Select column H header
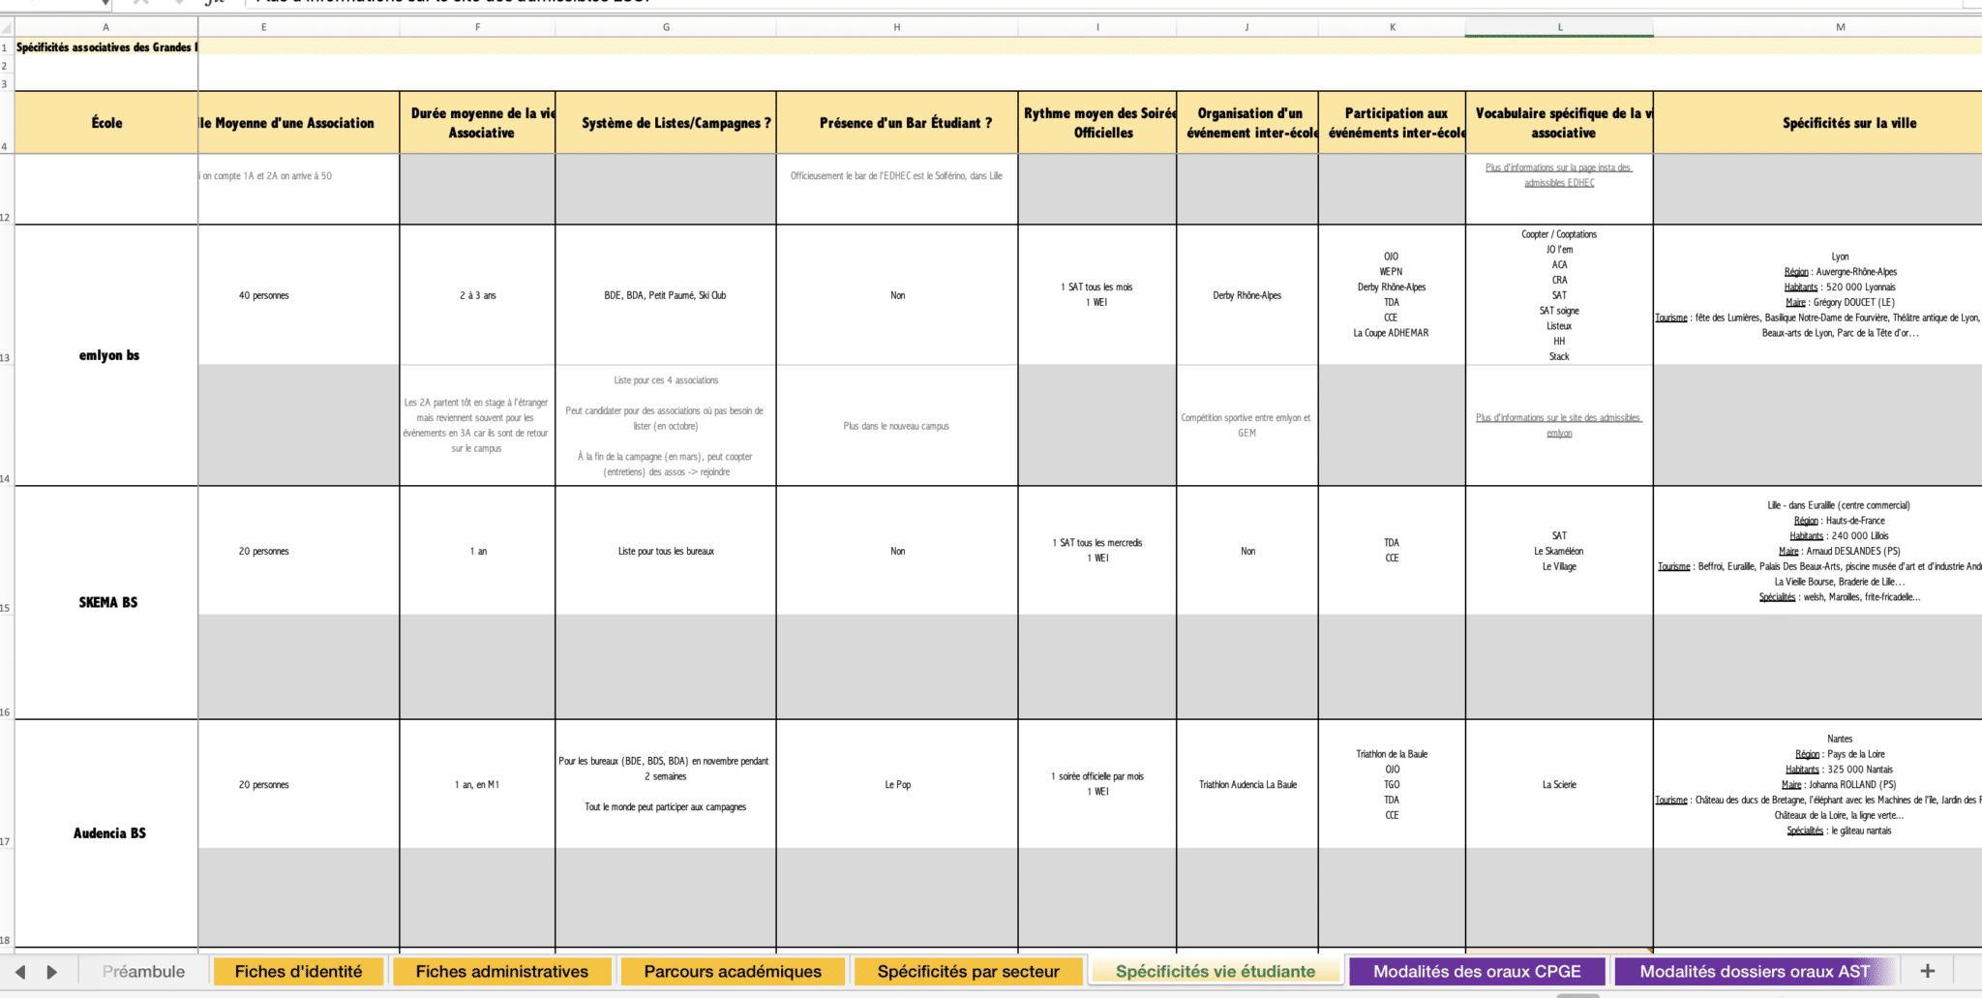 tap(897, 27)
